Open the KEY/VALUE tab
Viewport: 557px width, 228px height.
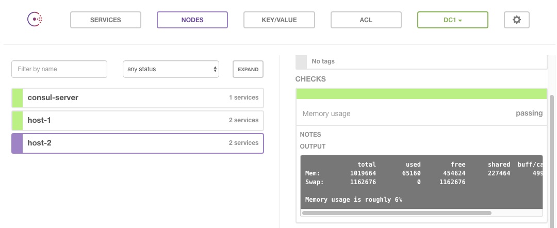279,20
